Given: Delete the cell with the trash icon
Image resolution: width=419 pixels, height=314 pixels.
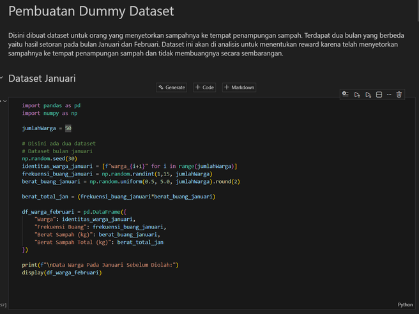Looking at the screenshot, I should 399,94.
